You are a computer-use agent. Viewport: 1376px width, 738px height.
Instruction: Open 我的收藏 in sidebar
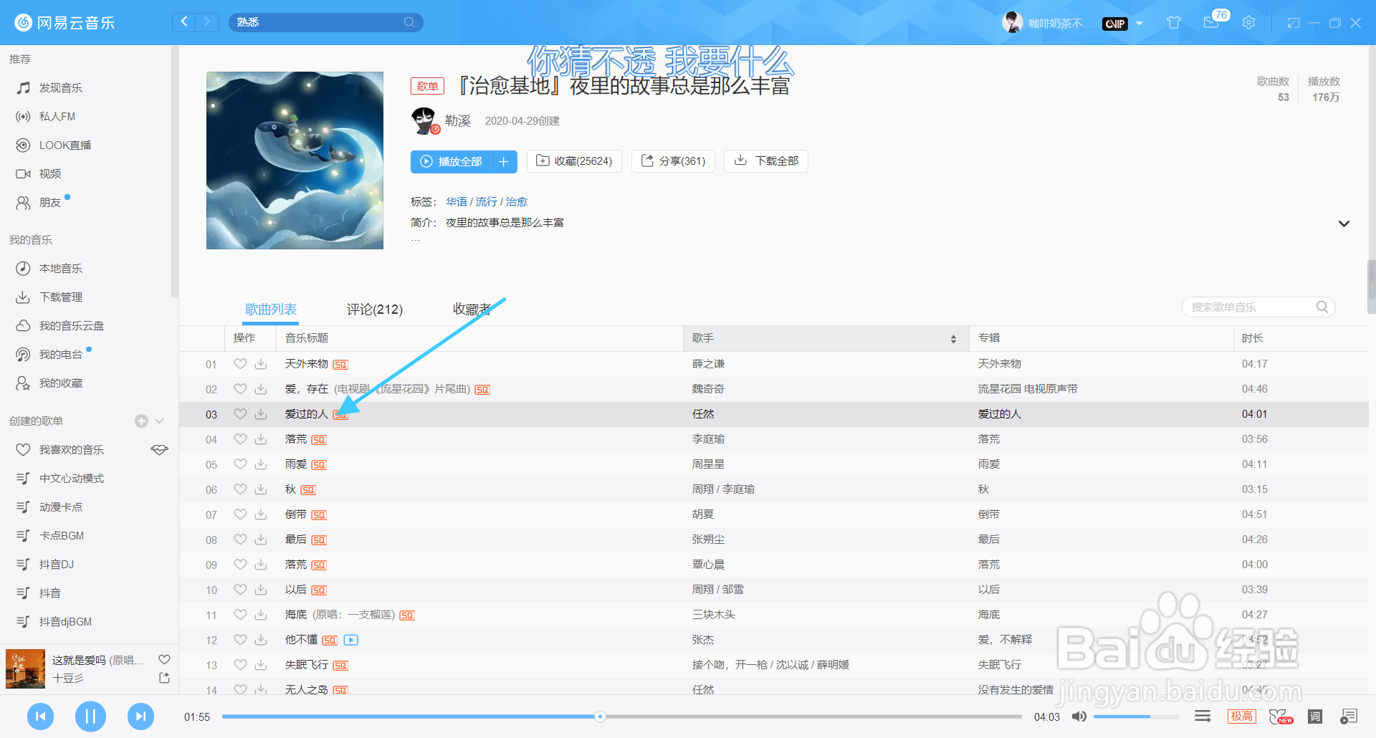(61, 383)
